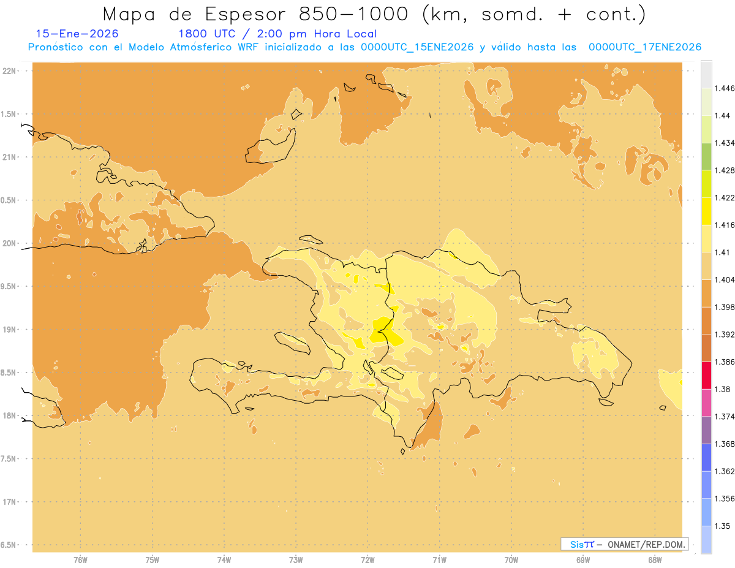Viewport: 735px width, 568px height.
Task: Select the blue 1.362–1.368 colorbar segment
Action: 706,458
